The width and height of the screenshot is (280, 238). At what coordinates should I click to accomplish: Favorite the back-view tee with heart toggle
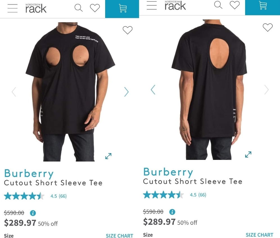coord(268,28)
